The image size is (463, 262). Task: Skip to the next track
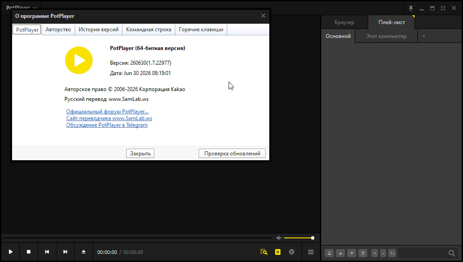[x=65, y=252]
